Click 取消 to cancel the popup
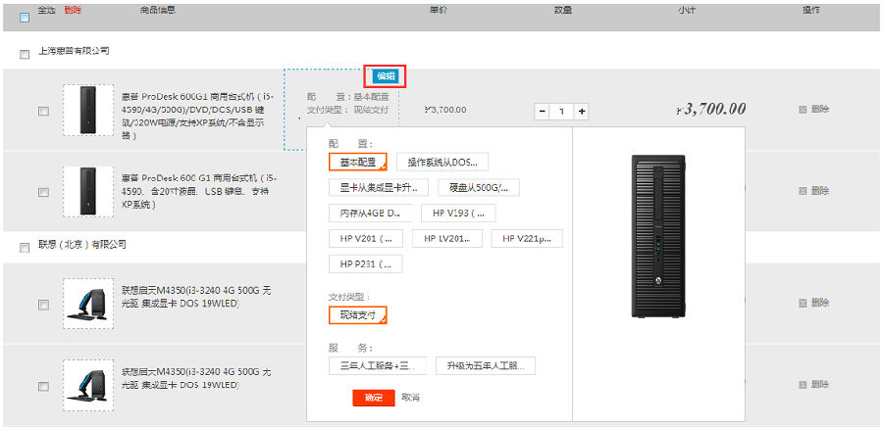The width and height of the screenshot is (883, 427). pos(410,398)
